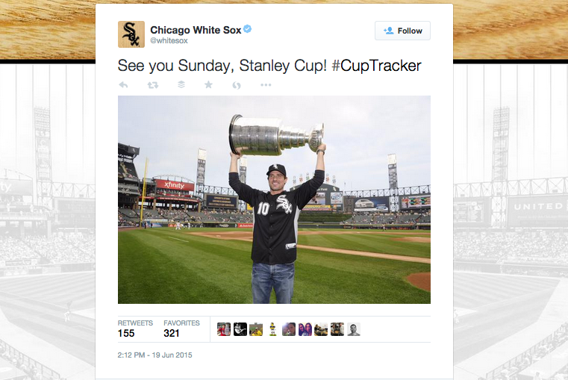
Task: Click the blue verified badge
Action: (247, 29)
